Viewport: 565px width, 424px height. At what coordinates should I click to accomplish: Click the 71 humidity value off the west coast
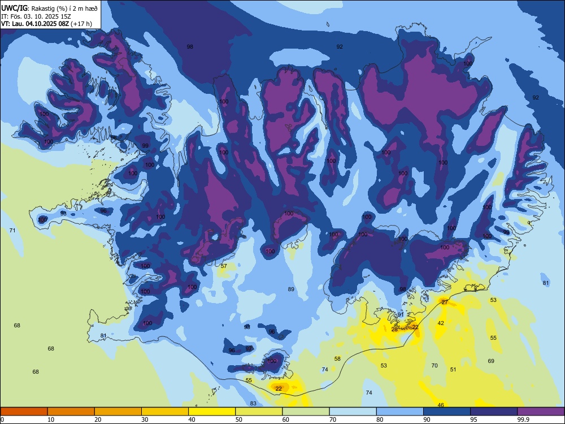pos(12,231)
